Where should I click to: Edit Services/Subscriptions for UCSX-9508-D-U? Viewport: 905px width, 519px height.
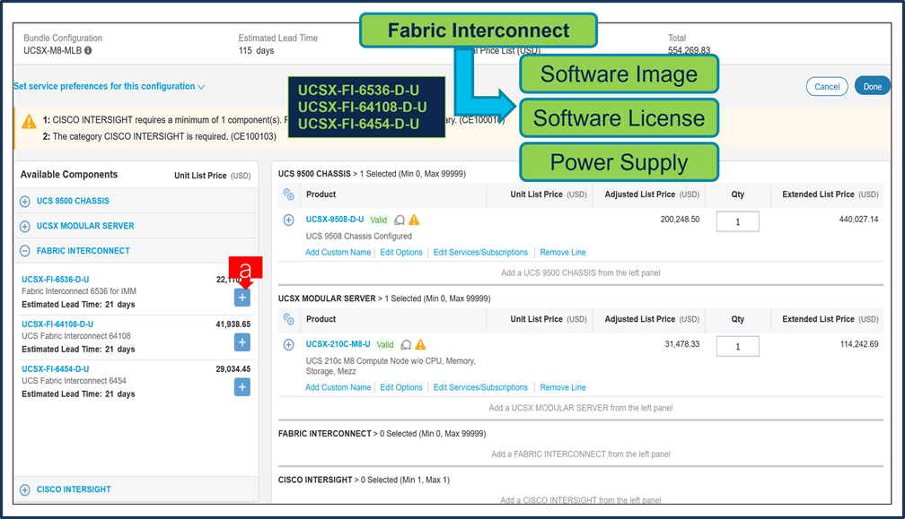(x=480, y=252)
